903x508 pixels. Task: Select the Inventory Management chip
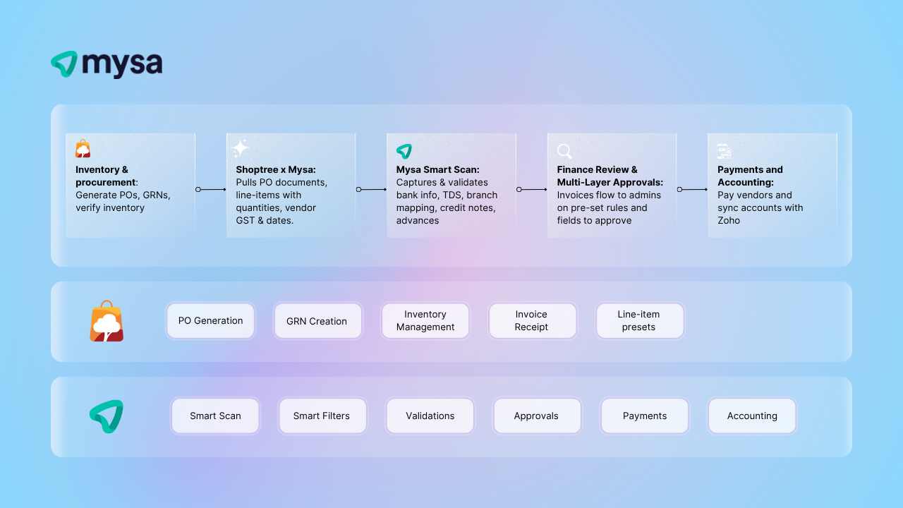click(425, 320)
